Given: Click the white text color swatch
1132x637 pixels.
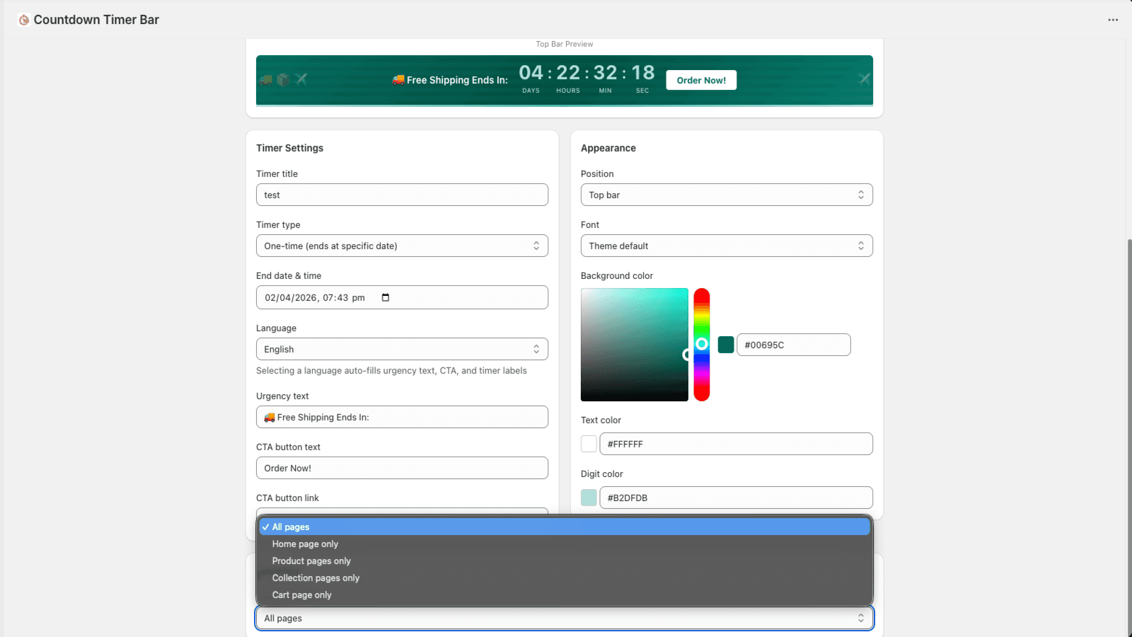Looking at the screenshot, I should click(589, 444).
